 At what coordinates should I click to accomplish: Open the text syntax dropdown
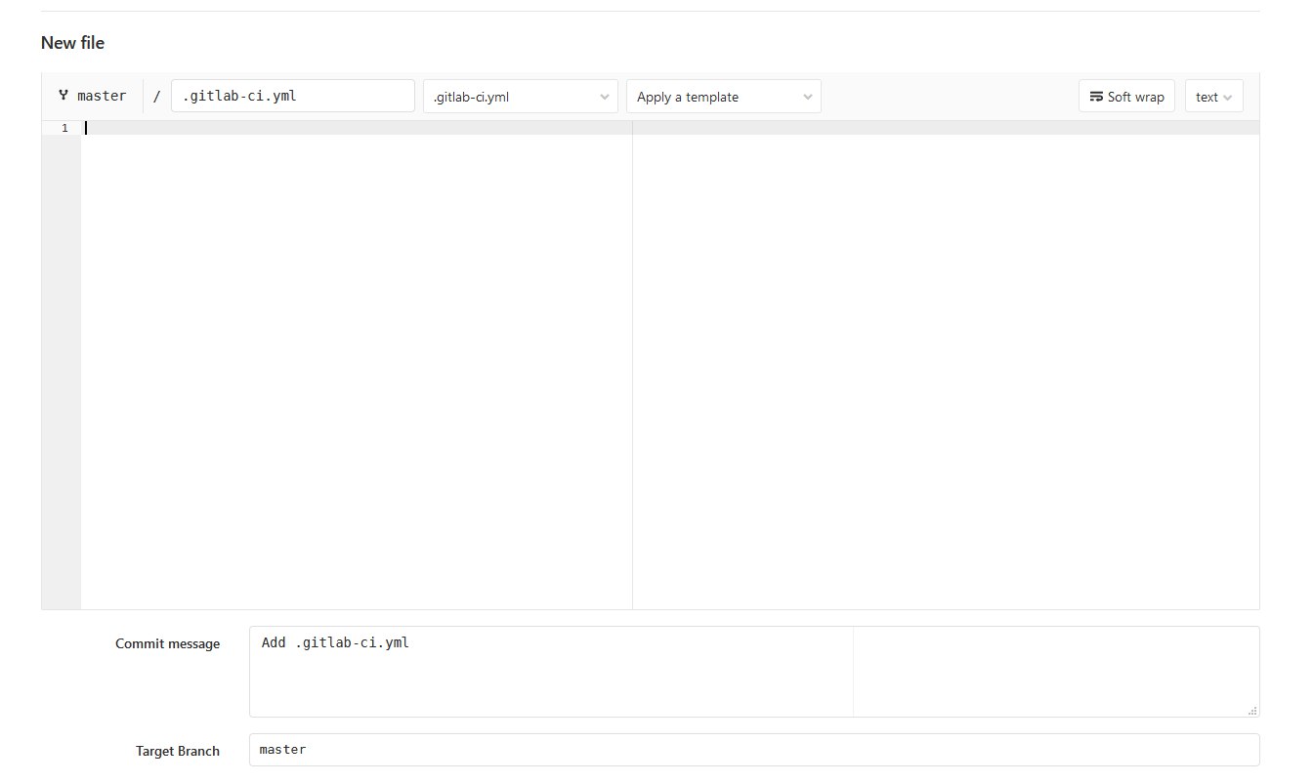click(1213, 97)
